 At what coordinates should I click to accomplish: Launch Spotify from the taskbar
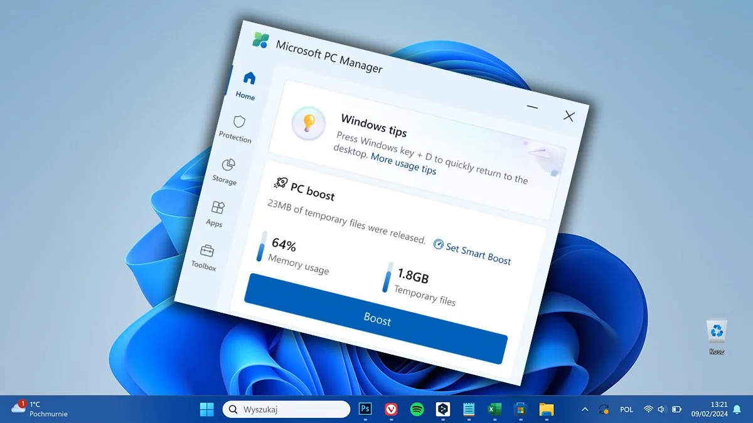click(417, 409)
